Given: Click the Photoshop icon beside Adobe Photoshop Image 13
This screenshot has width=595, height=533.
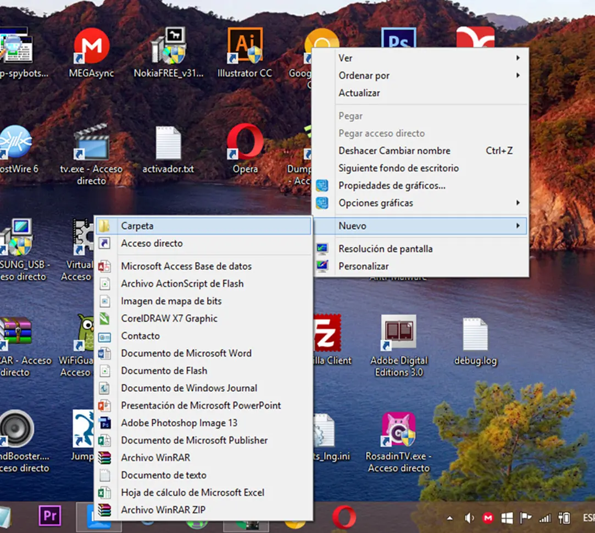Looking at the screenshot, I should click(104, 423).
